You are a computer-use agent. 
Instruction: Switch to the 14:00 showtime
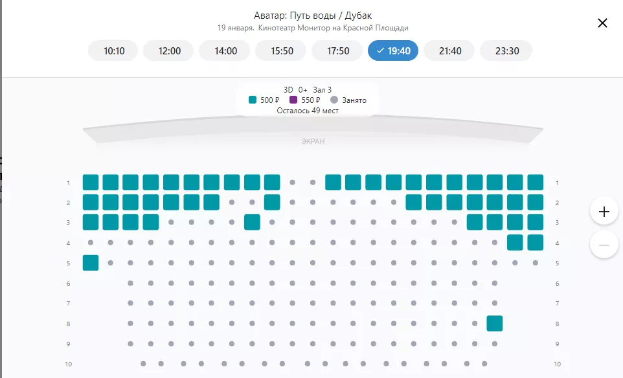225,50
